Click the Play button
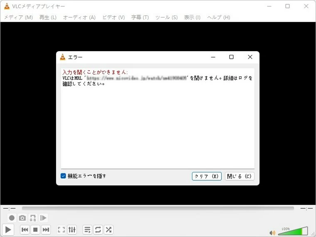 click(8, 230)
